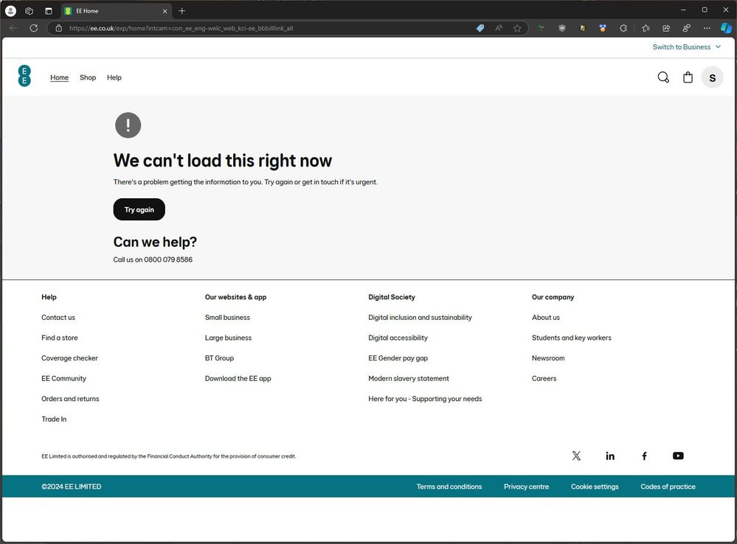Image resolution: width=737 pixels, height=544 pixels.
Task: Open EE's LinkedIn icon in footer
Action: (610, 456)
